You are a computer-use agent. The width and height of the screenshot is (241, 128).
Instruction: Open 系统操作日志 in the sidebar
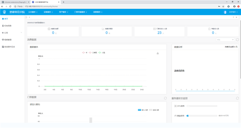(8, 47)
